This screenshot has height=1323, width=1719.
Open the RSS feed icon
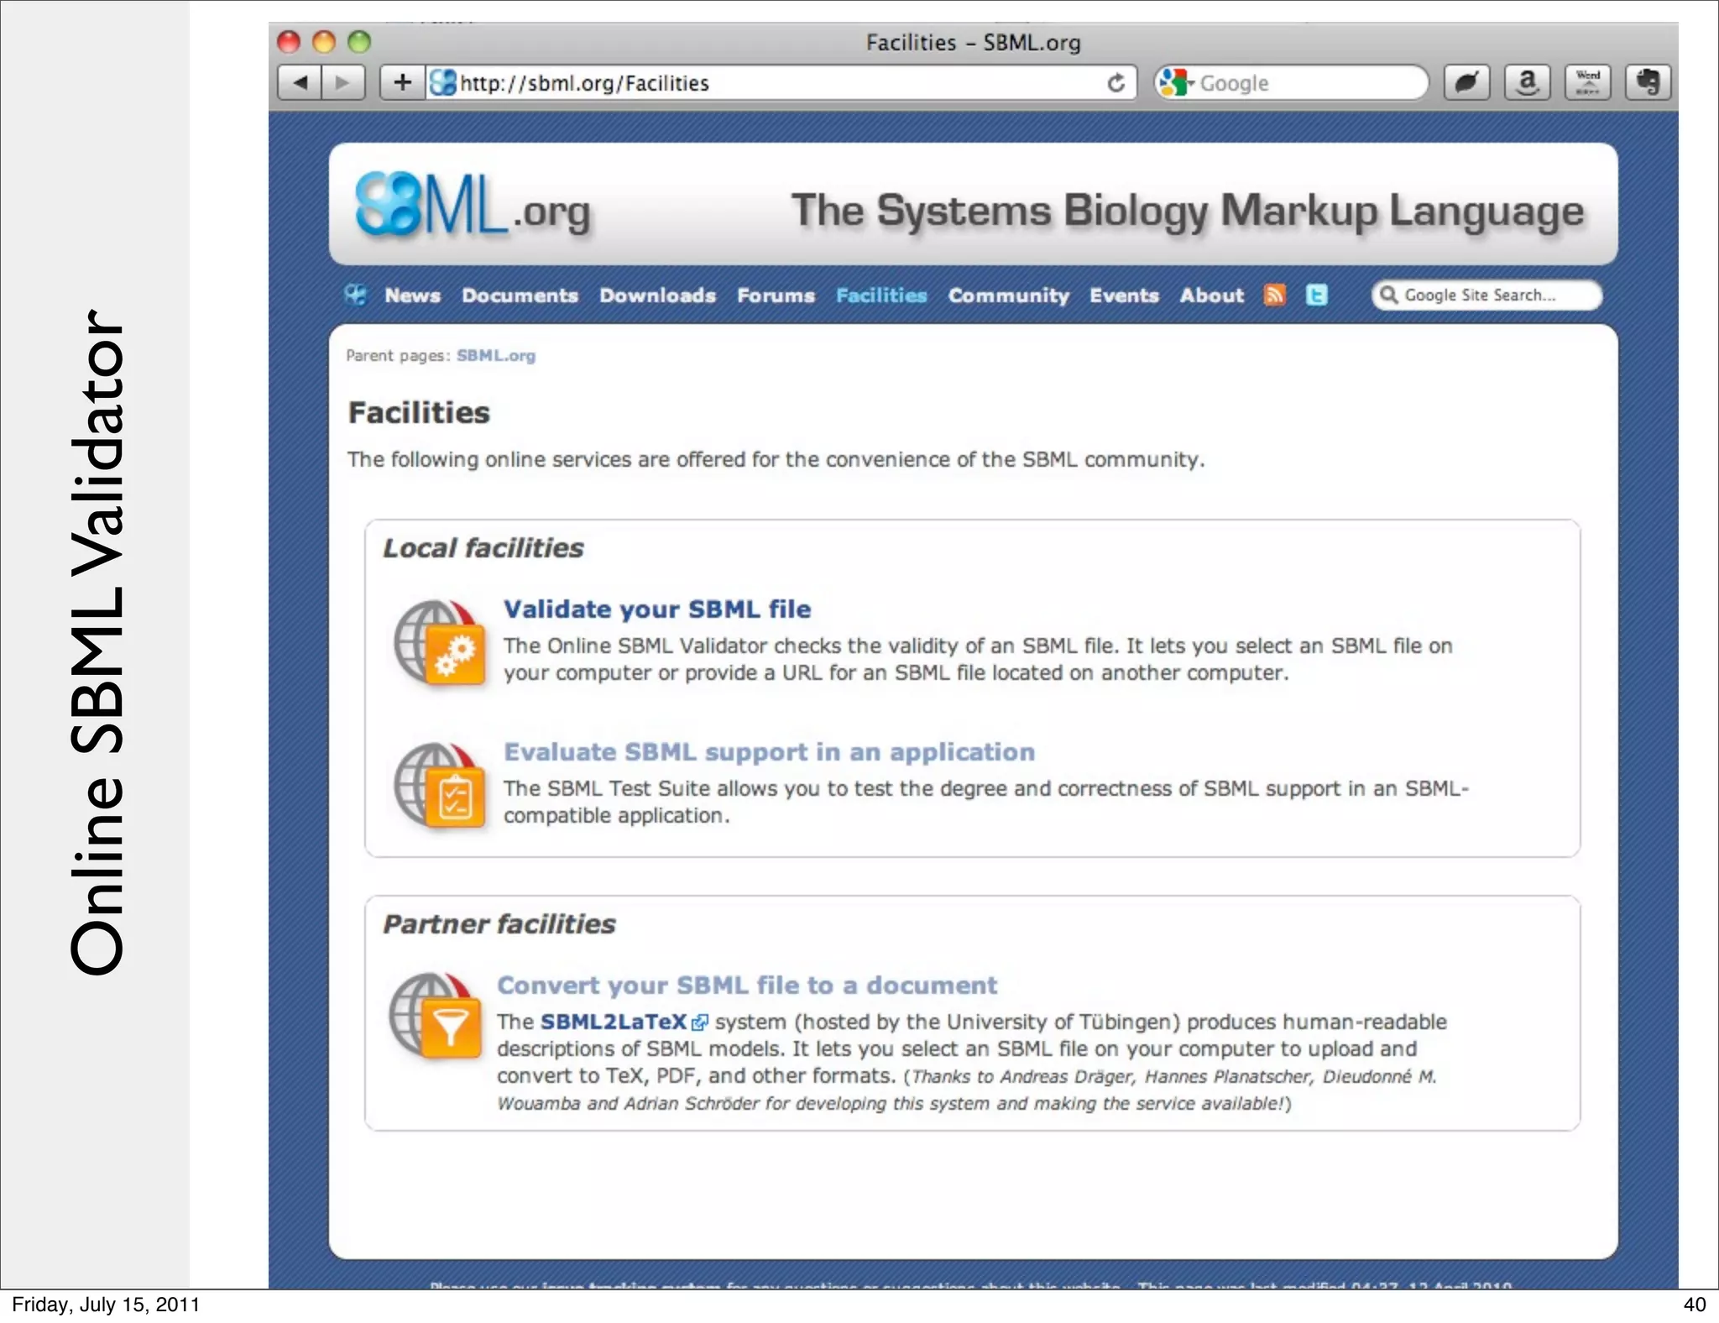click(x=1274, y=295)
